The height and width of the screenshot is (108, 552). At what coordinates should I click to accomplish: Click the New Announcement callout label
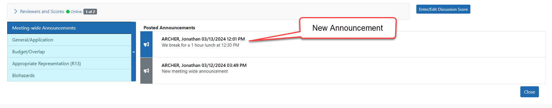(347, 28)
